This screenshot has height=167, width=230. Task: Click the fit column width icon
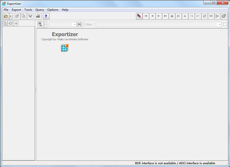[217, 16]
